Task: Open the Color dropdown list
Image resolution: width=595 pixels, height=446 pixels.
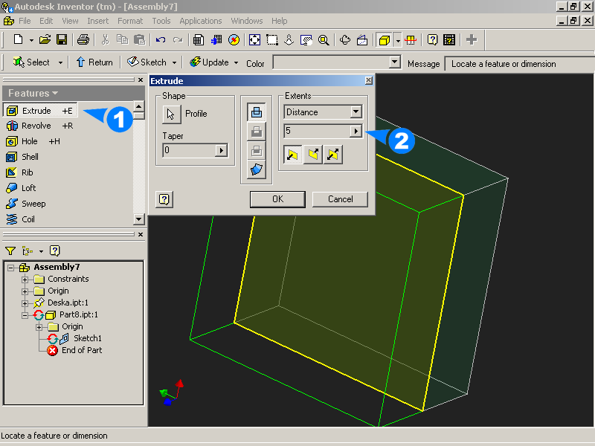Action: click(395, 62)
